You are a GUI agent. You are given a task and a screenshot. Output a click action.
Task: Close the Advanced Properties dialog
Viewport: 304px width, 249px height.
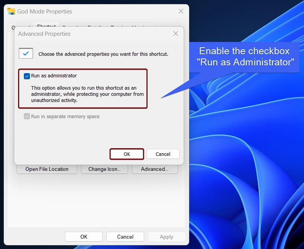176,34
